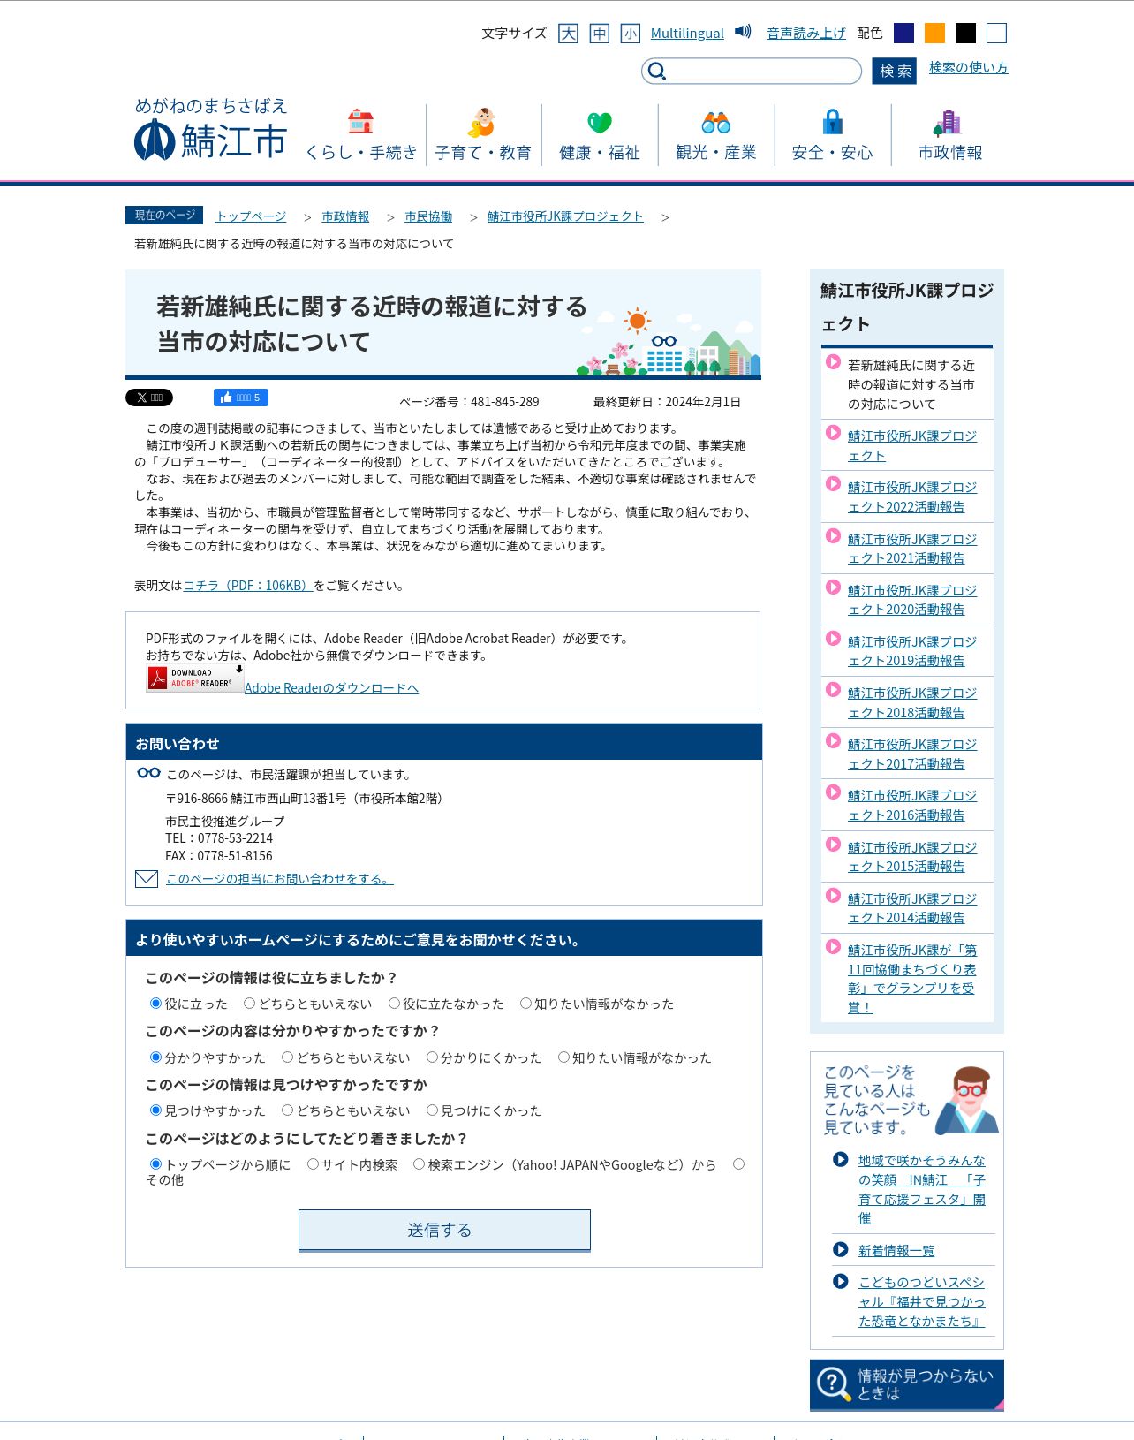1134x1440 pixels.
Task: Click the 検索 search button
Action: click(x=894, y=71)
